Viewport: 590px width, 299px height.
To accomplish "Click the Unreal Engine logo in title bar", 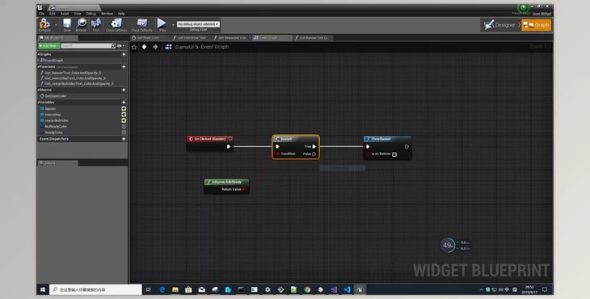I will (x=40, y=7).
